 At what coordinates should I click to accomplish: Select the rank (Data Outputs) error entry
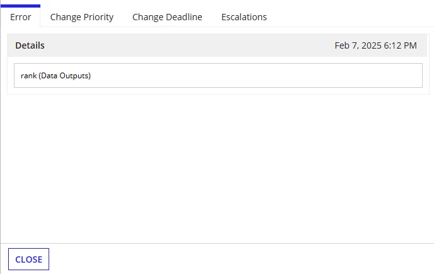tap(218, 75)
